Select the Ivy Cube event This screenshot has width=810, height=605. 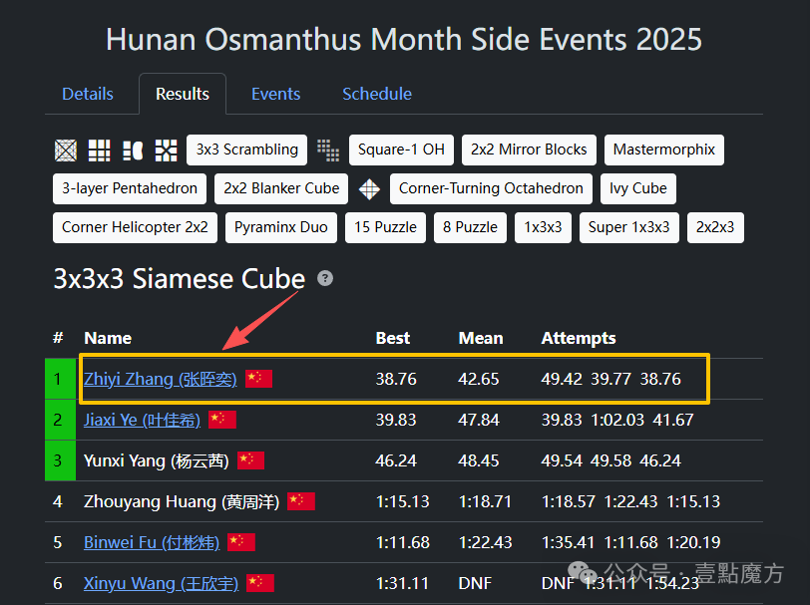coord(638,187)
